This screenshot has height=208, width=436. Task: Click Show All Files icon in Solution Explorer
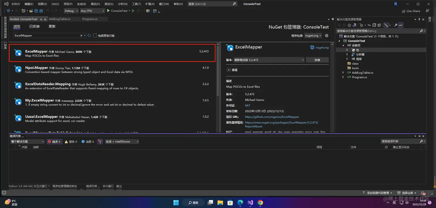[379, 25]
